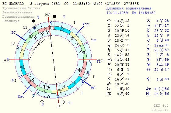The width and height of the screenshot is (171, 113).
Task: Select the Saturn glyph in the natal column
Action: (109, 50)
